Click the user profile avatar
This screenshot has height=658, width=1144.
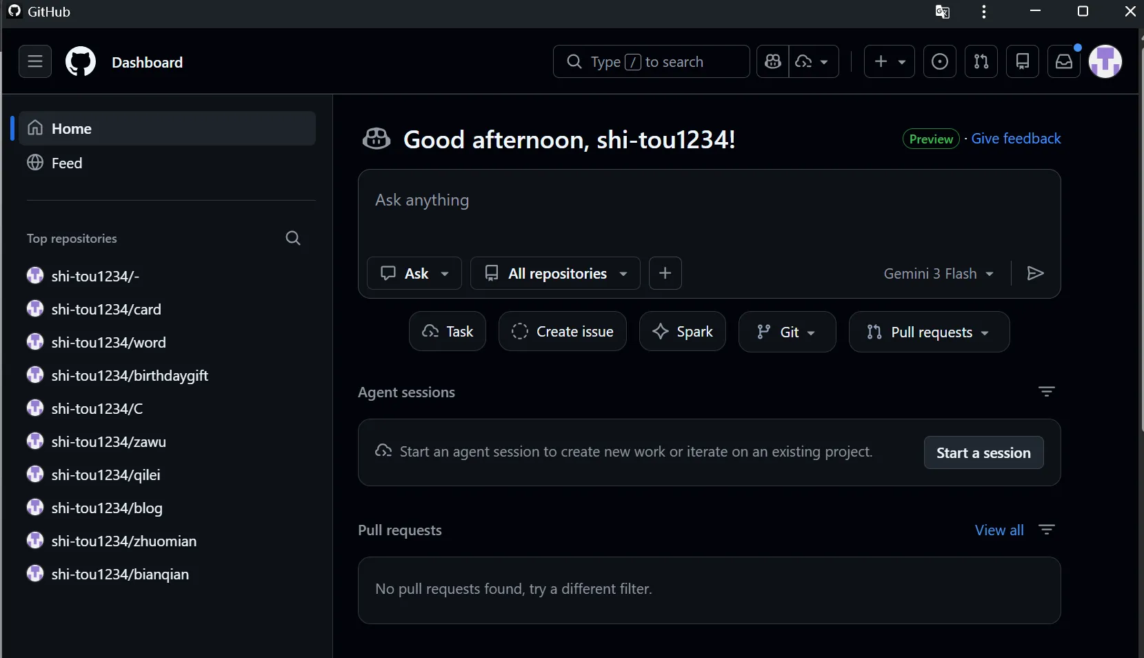click(x=1105, y=62)
